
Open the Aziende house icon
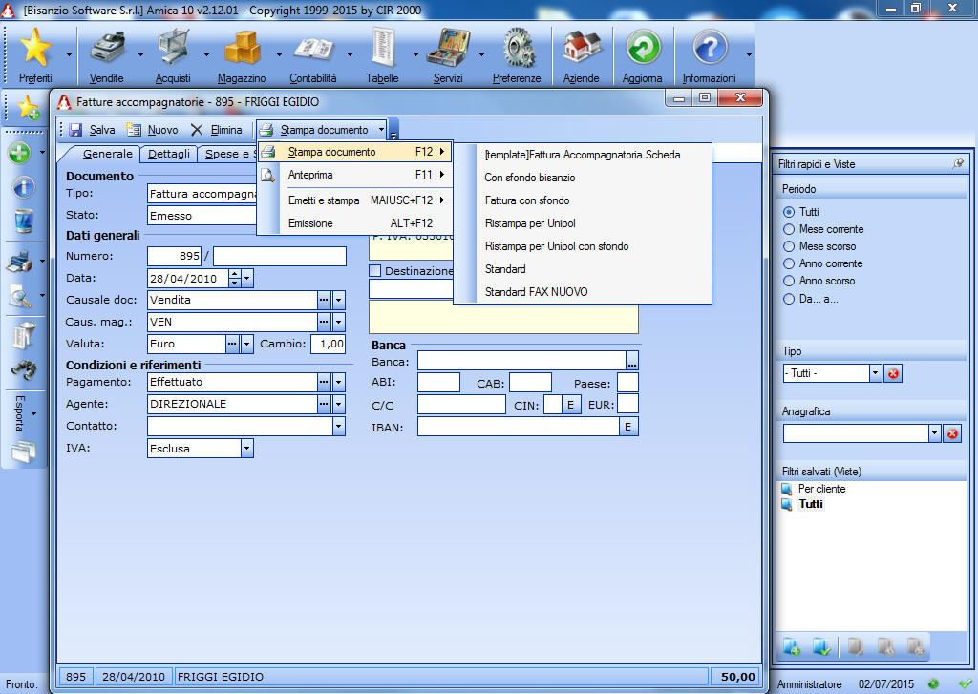[582, 49]
